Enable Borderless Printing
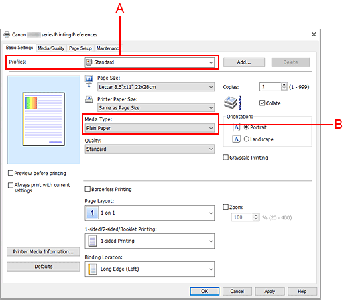 (88, 189)
